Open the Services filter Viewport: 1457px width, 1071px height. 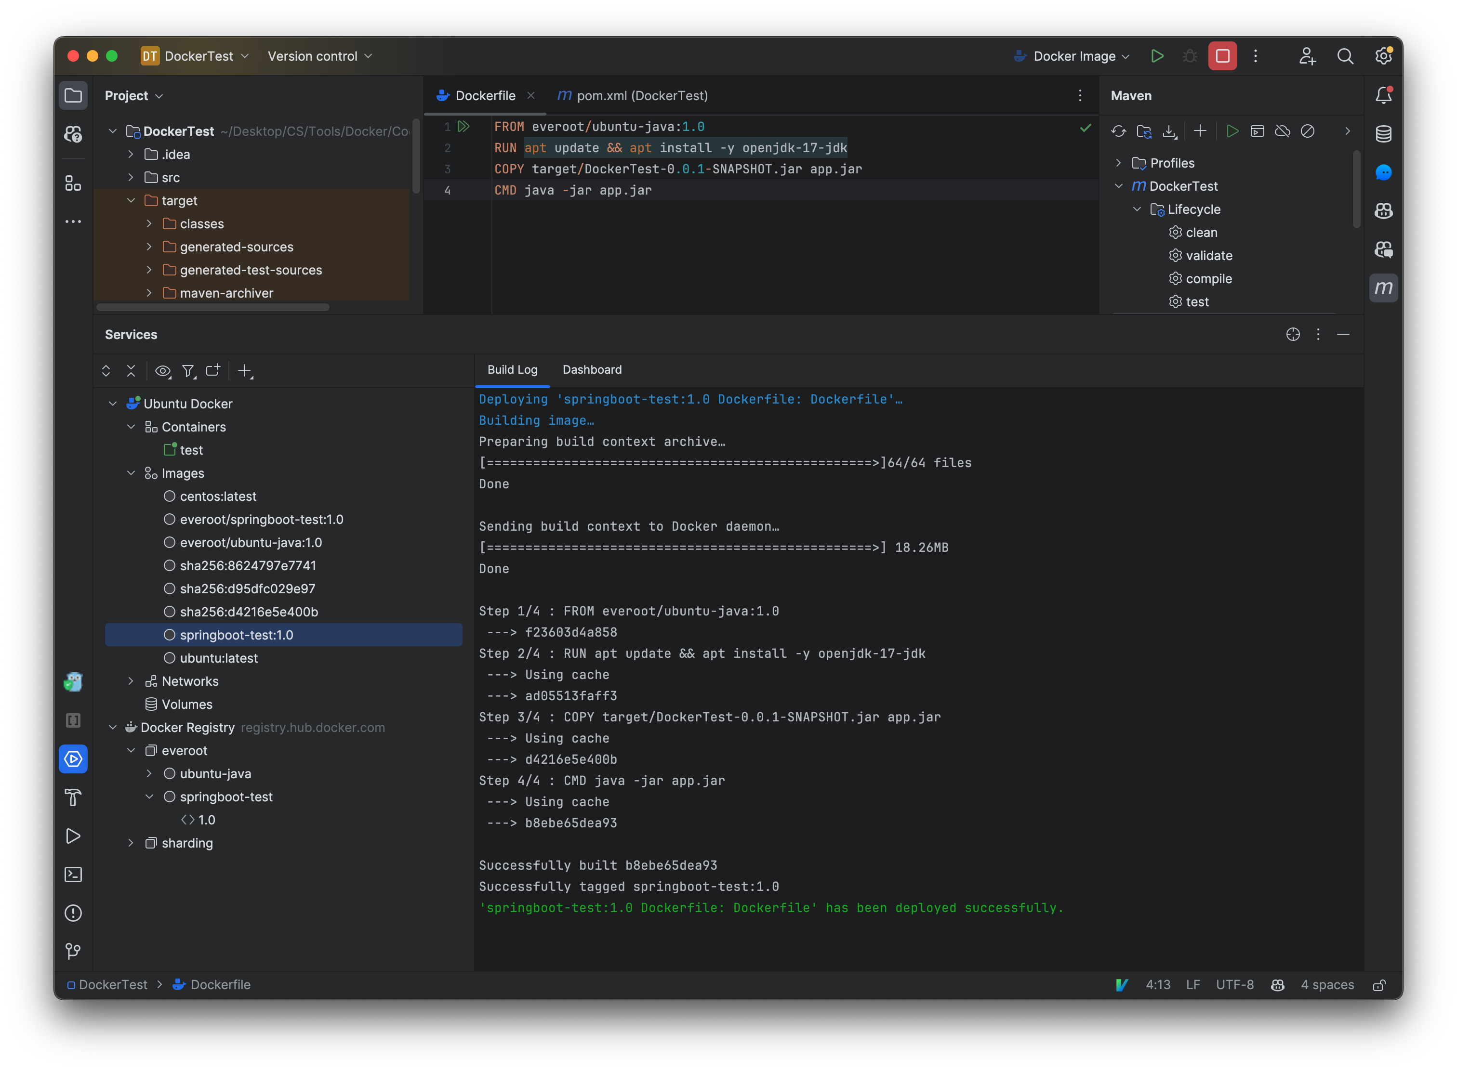coord(188,371)
